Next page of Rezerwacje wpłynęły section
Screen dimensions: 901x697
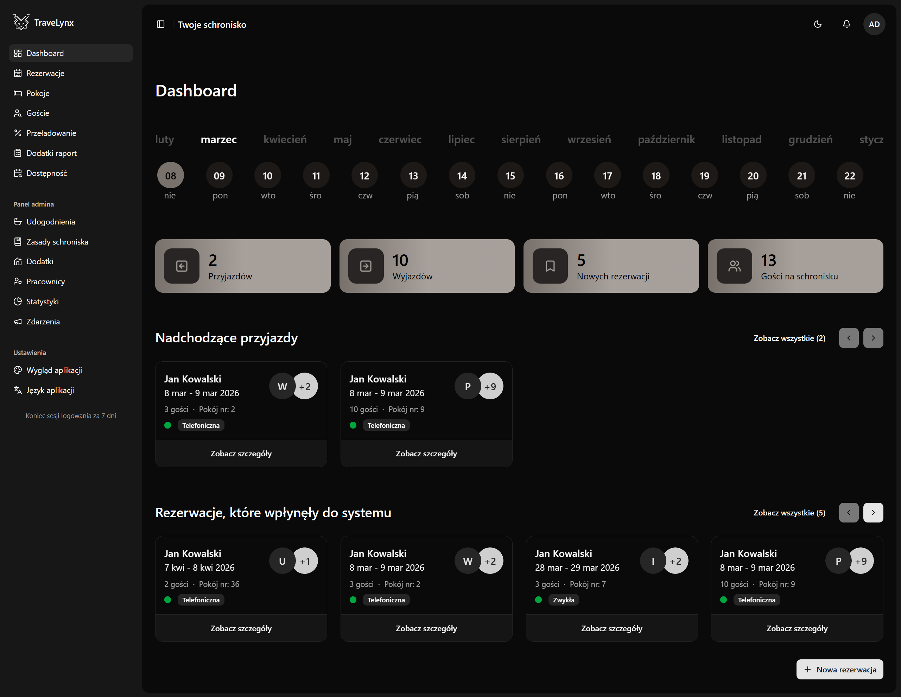pyautogui.click(x=873, y=513)
